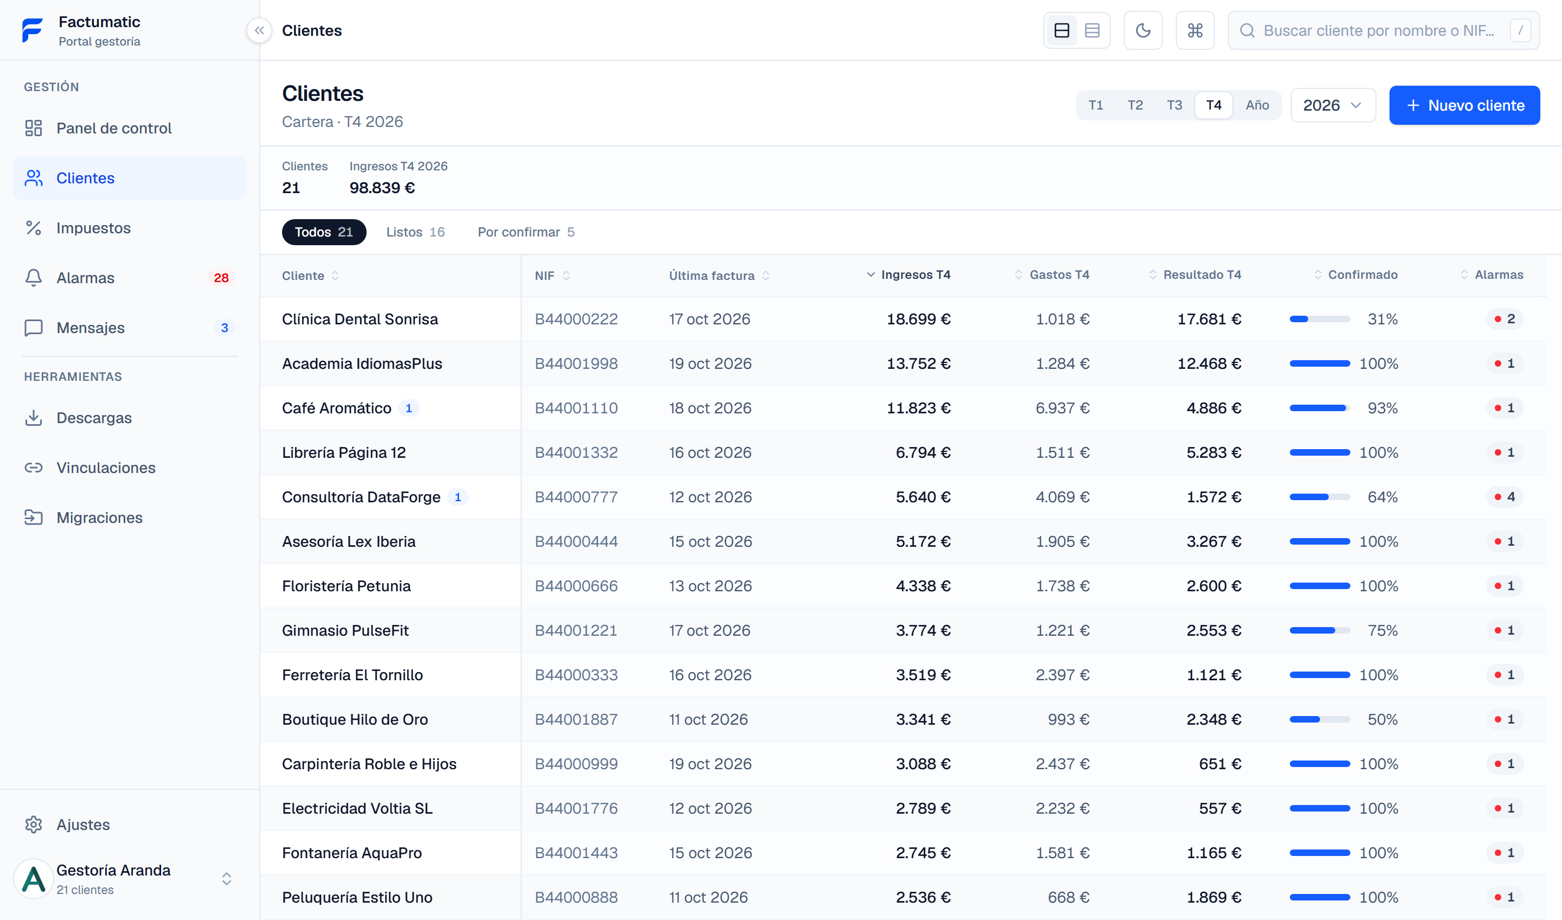Open the 2026 year dropdown
This screenshot has height=920, width=1562.
point(1333,105)
